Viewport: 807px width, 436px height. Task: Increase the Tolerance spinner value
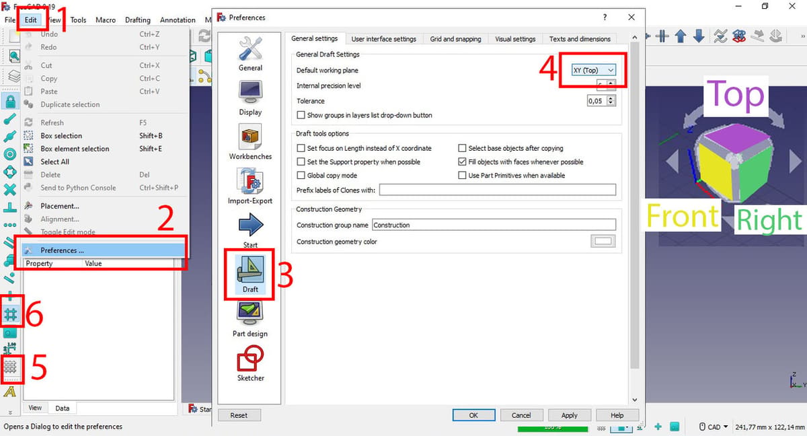coord(611,98)
